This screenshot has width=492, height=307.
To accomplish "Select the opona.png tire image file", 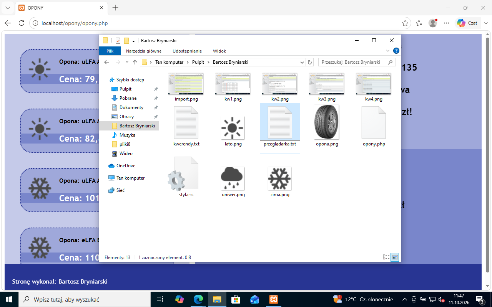I will 326,122.
